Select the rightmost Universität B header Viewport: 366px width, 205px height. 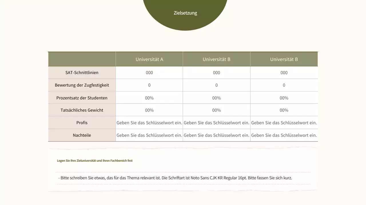(284, 59)
